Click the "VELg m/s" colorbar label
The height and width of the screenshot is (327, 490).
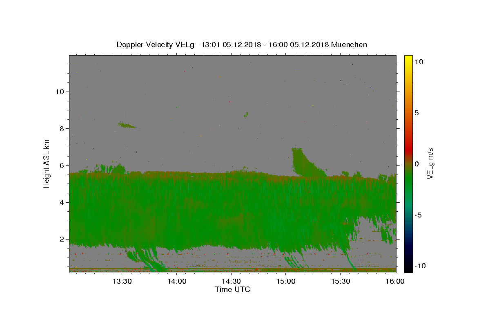point(430,163)
